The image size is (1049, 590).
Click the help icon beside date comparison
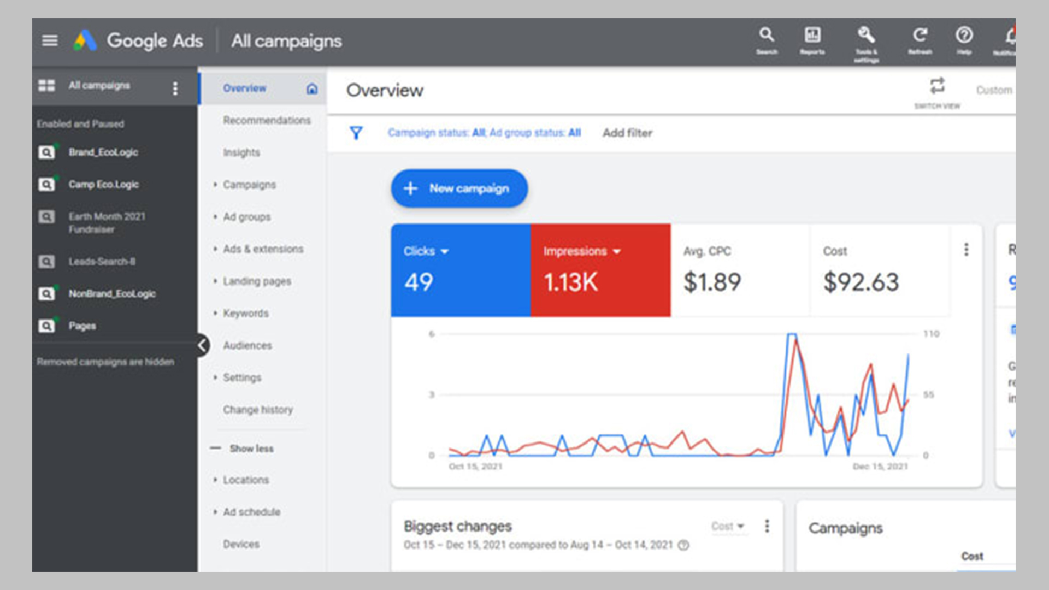(683, 545)
